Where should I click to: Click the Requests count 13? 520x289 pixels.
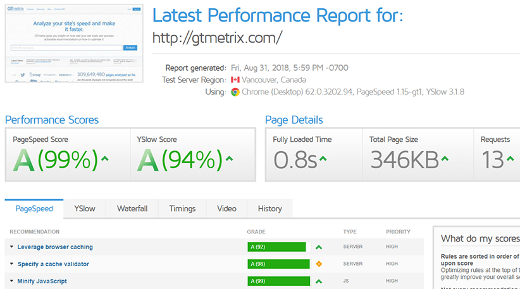493,160
